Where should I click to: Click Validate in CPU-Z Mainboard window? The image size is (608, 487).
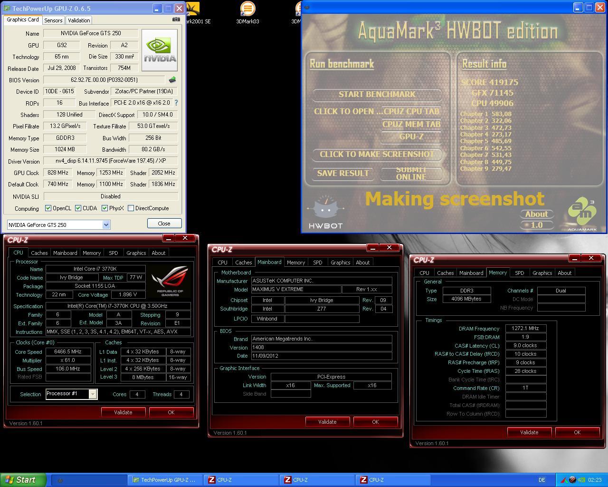327,422
